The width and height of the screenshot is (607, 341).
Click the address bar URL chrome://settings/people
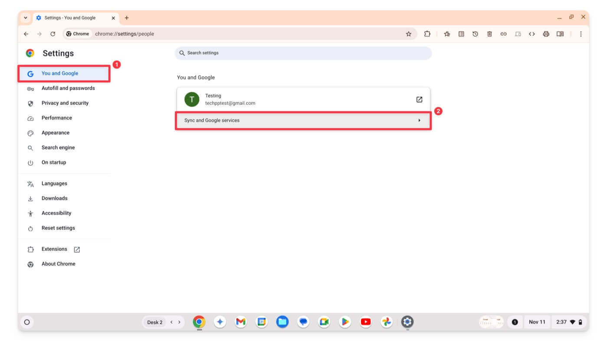(x=125, y=34)
